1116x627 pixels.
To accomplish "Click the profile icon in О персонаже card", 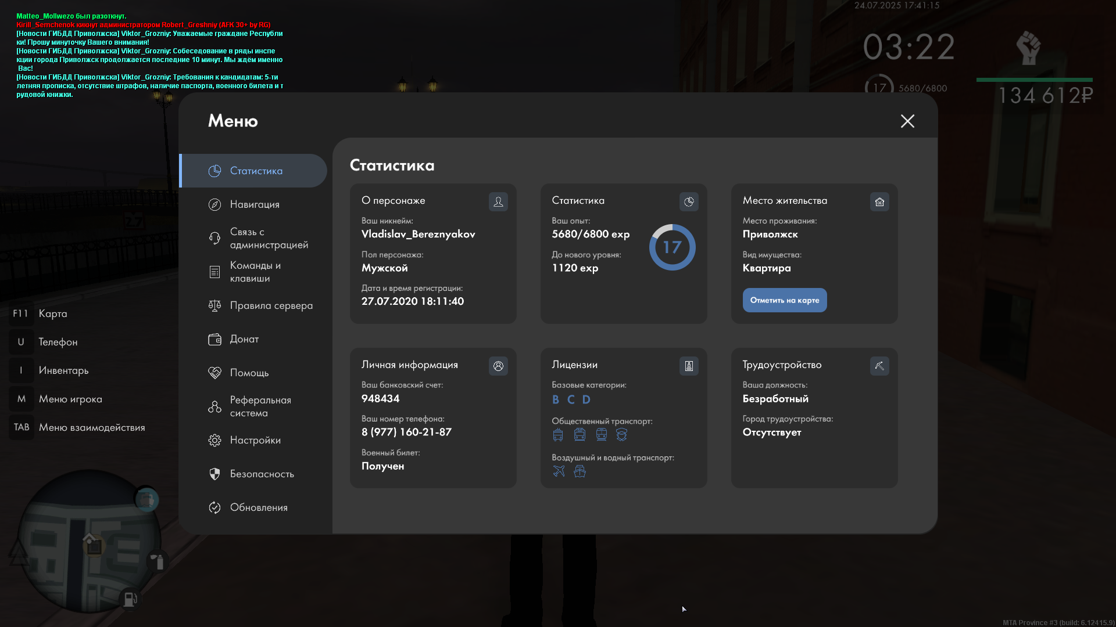I will click(498, 201).
